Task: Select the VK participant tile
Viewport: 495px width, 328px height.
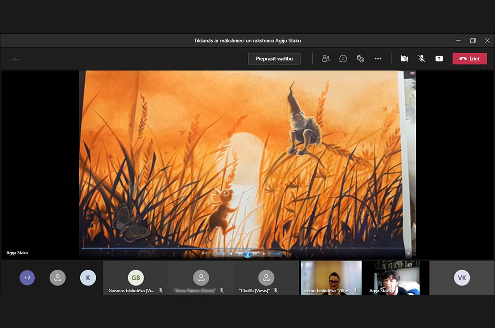Action: coord(462,277)
